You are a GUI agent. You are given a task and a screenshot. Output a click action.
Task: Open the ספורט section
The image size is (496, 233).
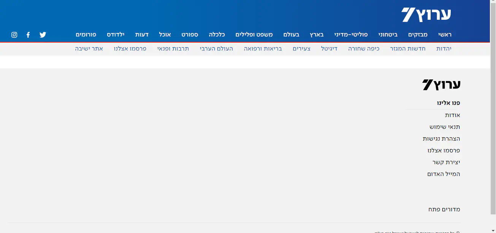coord(190,35)
